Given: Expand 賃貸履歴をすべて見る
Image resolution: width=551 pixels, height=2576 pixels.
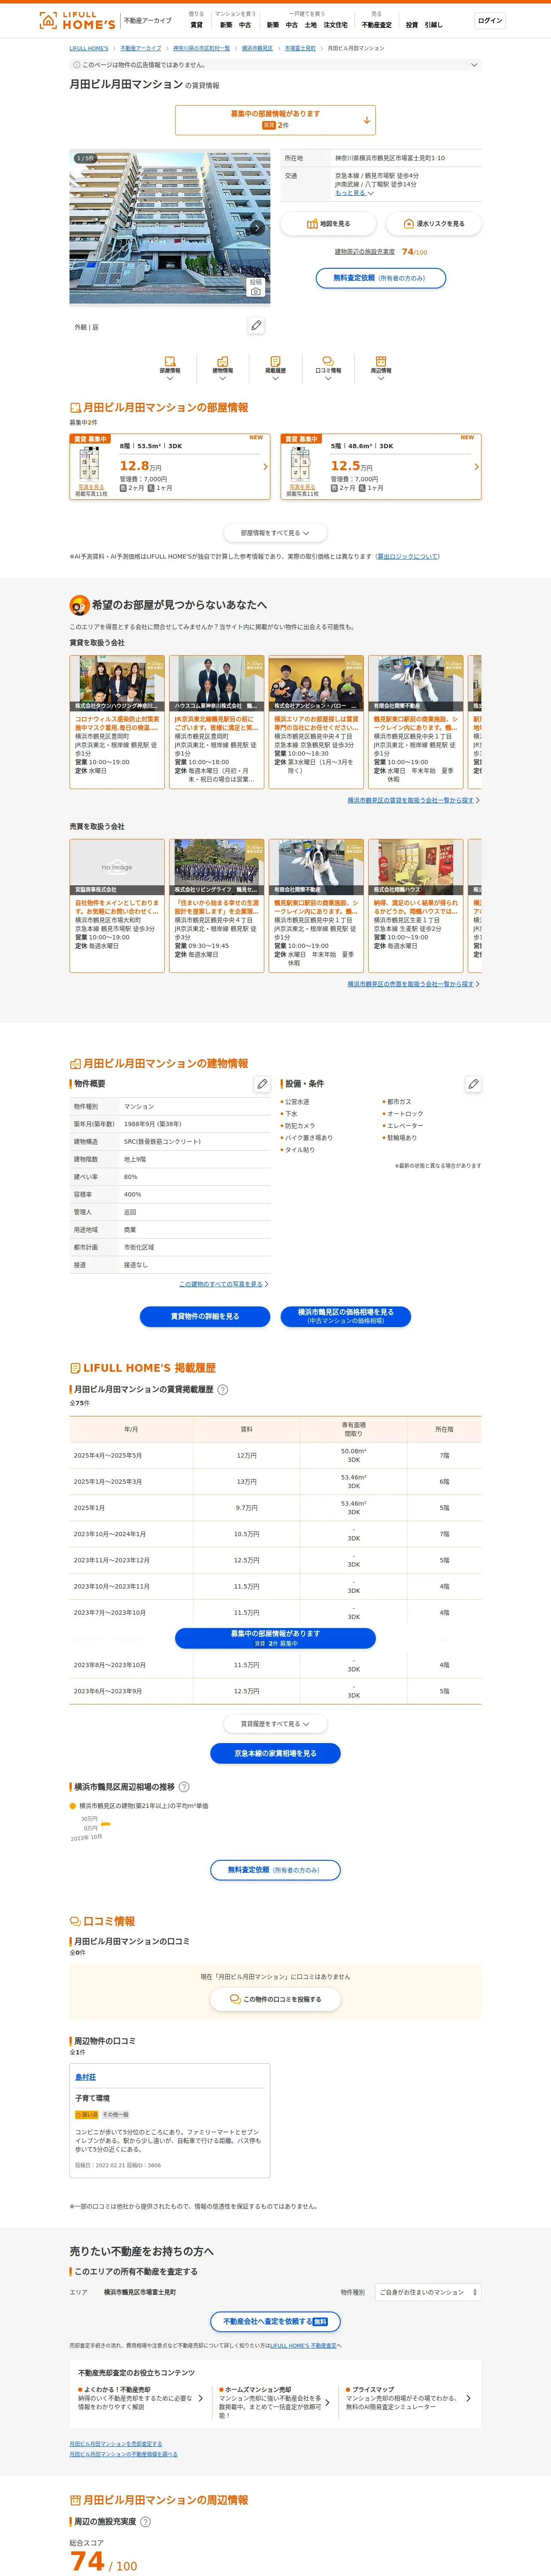Looking at the screenshot, I should (x=275, y=1724).
